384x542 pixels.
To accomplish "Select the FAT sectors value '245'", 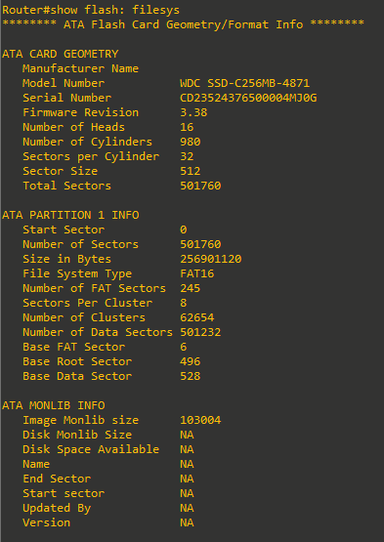I will (x=191, y=288).
